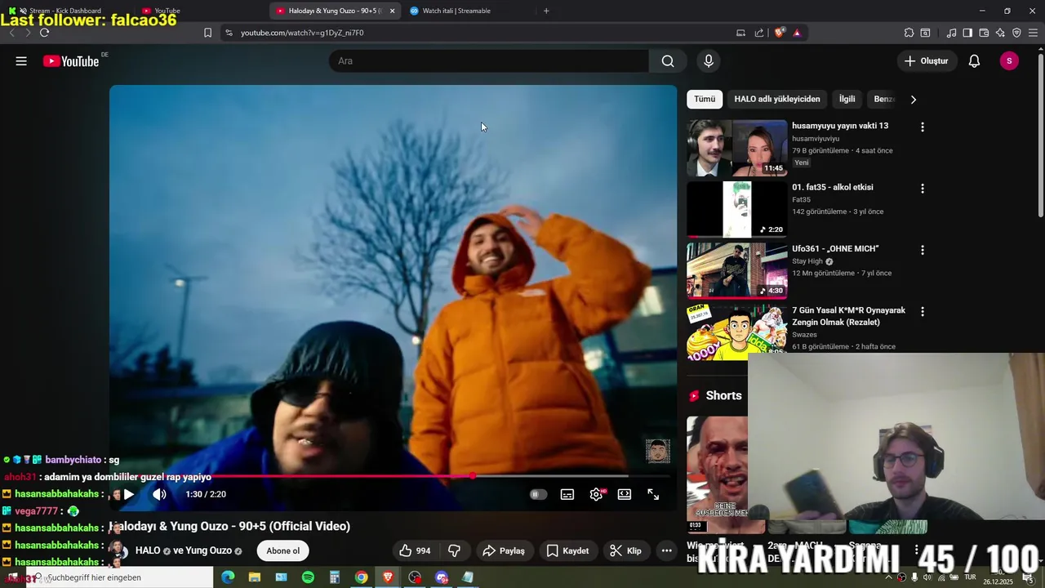Switch to Stream - Kick Dashboard tab
This screenshot has width=1045, height=588.
pos(65,11)
